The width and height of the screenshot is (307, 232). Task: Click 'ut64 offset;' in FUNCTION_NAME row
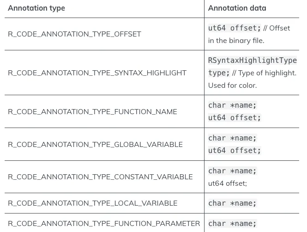click(235, 118)
